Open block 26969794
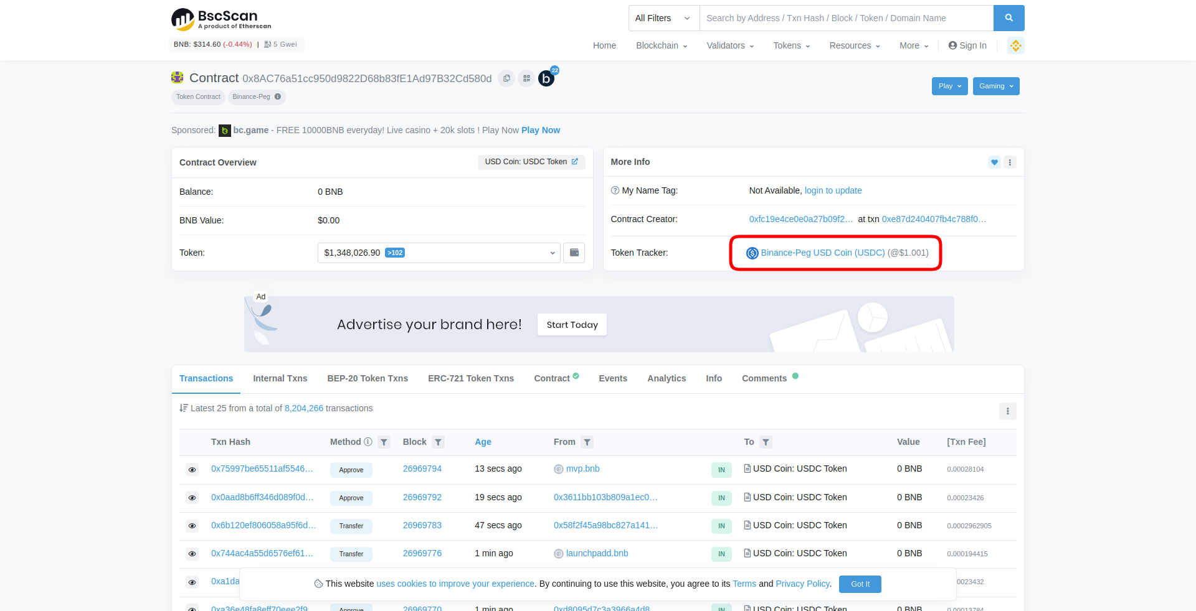1196x611 pixels. [x=422, y=469]
